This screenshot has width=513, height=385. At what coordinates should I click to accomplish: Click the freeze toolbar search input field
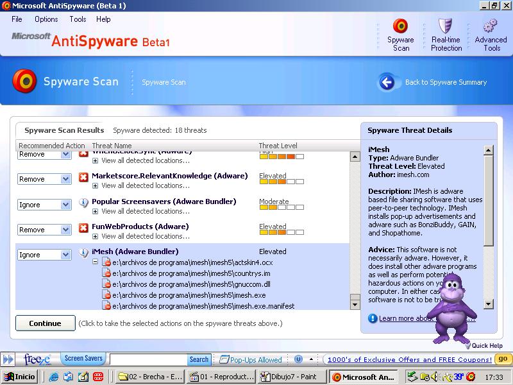149,359
